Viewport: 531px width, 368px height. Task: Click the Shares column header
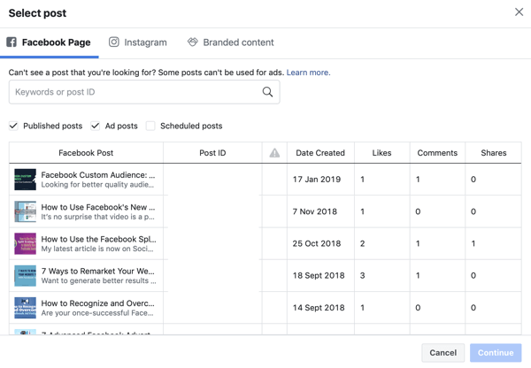point(494,153)
